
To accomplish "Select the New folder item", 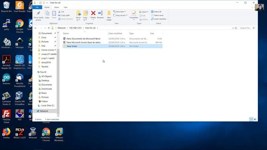I will (x=112, y=46).
